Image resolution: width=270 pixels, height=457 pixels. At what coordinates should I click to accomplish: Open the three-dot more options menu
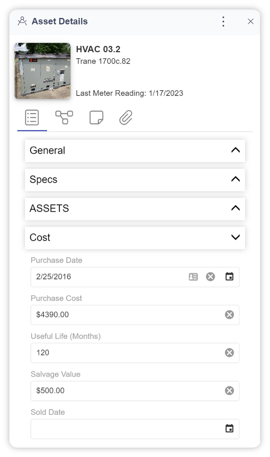click(223, 22)
